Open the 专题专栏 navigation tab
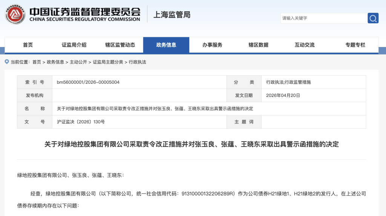The height and width of the screenshot is (216, 386). click(355, 45)
